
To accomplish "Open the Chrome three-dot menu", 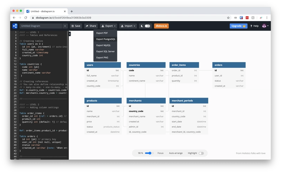I will click(x=267, y=18).
